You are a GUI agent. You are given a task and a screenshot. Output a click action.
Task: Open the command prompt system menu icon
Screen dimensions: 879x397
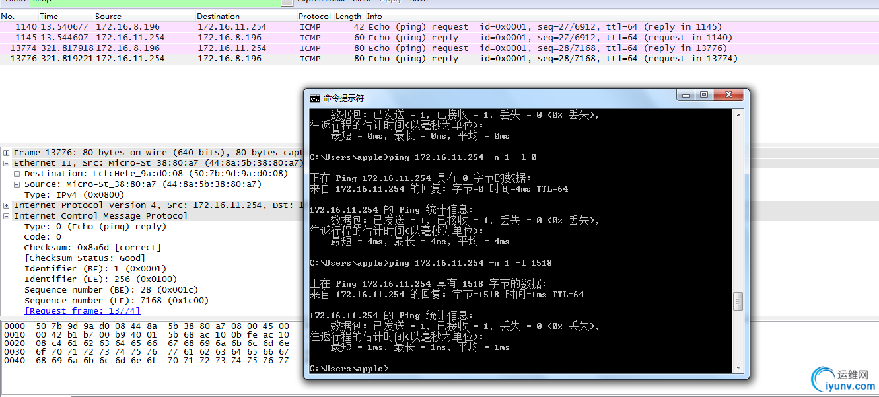(x=315, y=98)
